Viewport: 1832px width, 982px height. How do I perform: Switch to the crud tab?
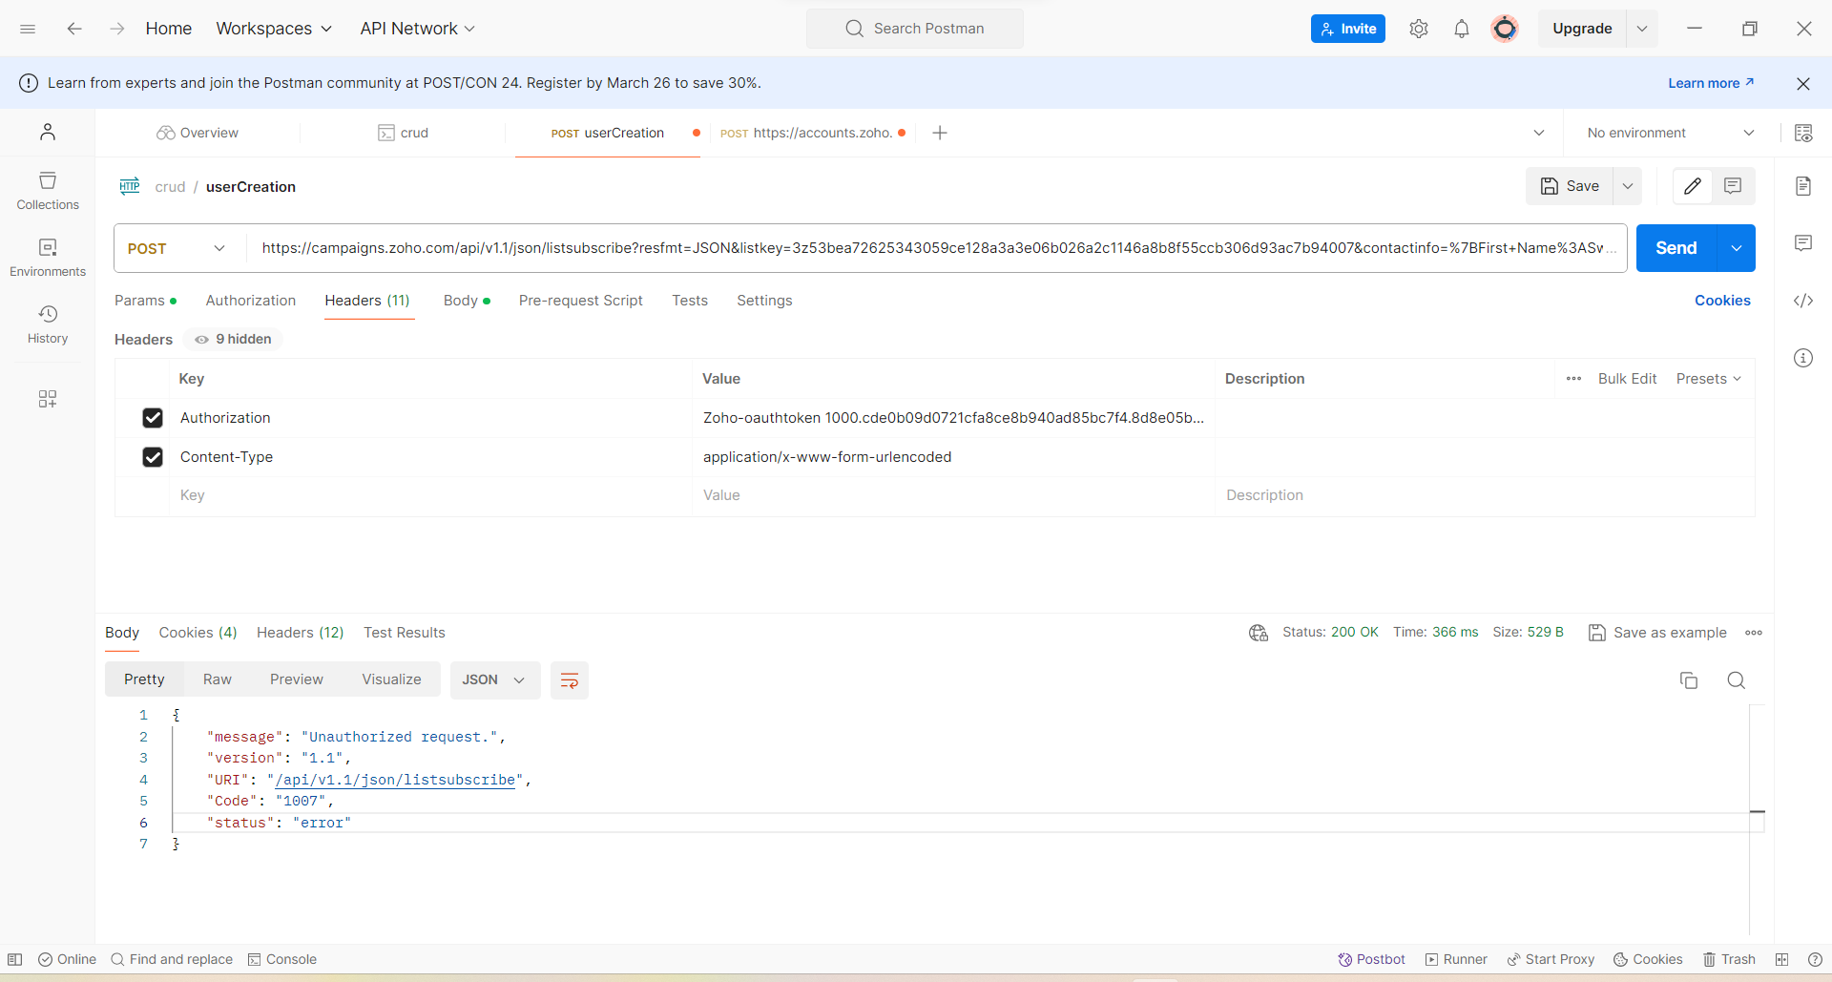(403, 133)
